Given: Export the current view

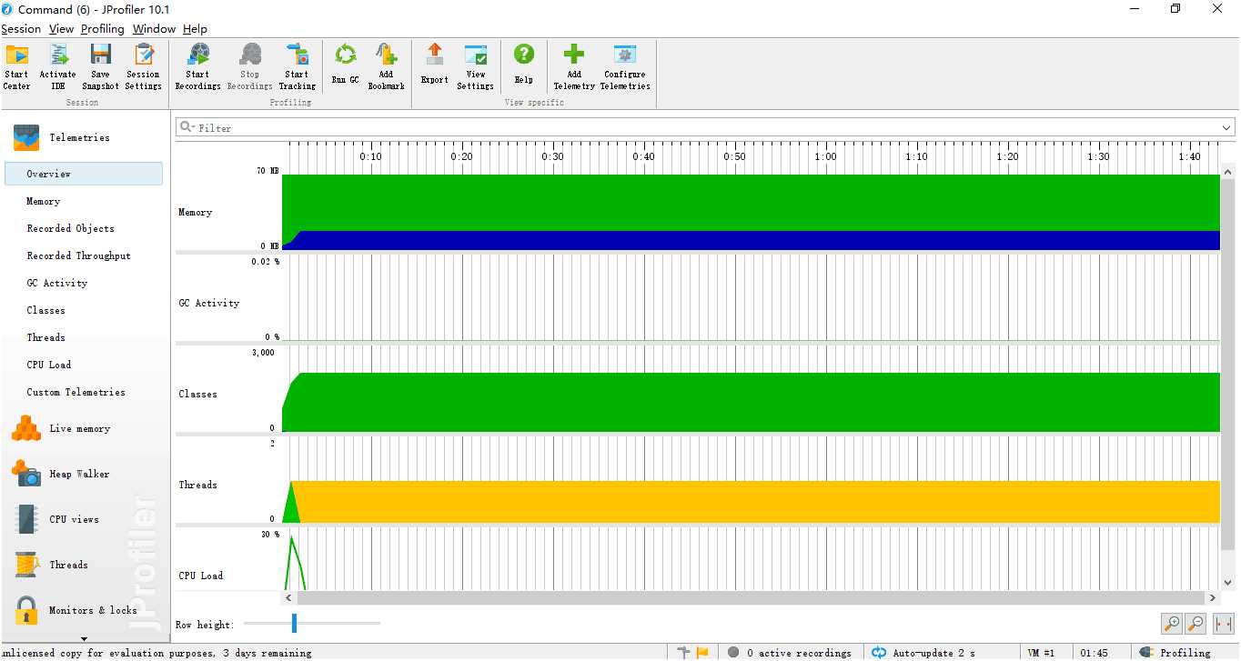Looking at the screenshot, I should [x=434, y=65].
